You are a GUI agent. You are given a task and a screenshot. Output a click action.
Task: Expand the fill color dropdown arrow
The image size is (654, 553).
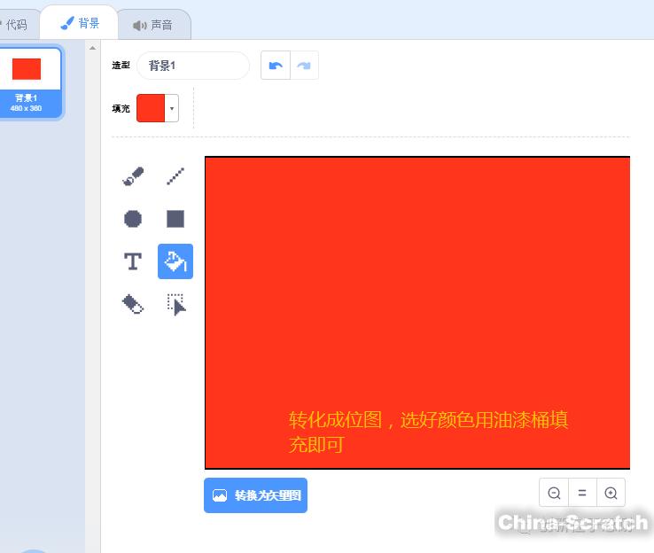point(172,108)
